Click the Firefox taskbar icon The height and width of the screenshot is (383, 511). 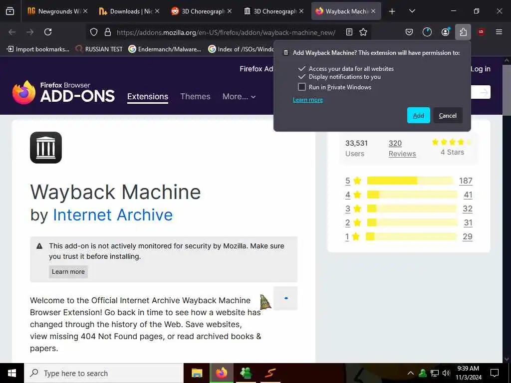(x=221, y=373)
